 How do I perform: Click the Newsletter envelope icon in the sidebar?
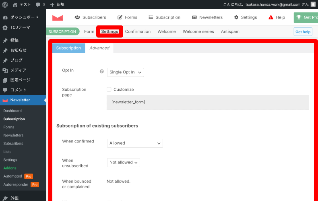click(x=5, y=100)
